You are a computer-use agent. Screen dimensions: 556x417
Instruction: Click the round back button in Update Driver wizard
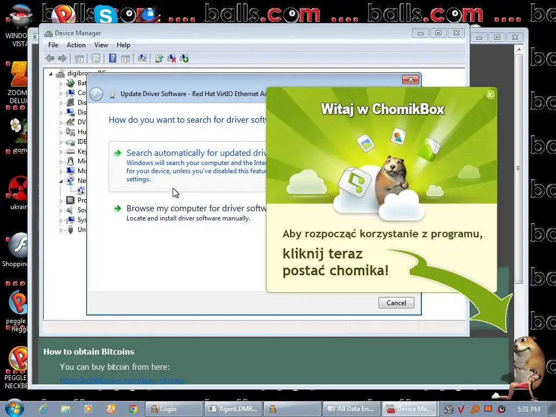pos(97,94)
